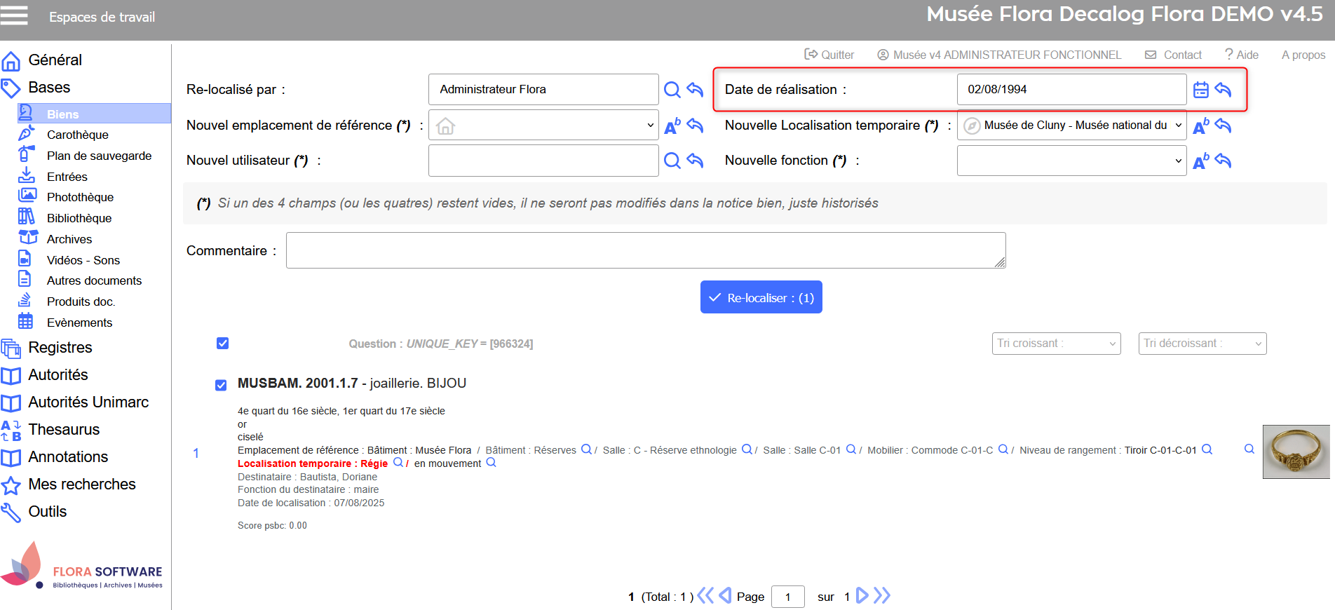
Task: Expand the Nouvelle fonction dropdown
Action: point(1071,161)
